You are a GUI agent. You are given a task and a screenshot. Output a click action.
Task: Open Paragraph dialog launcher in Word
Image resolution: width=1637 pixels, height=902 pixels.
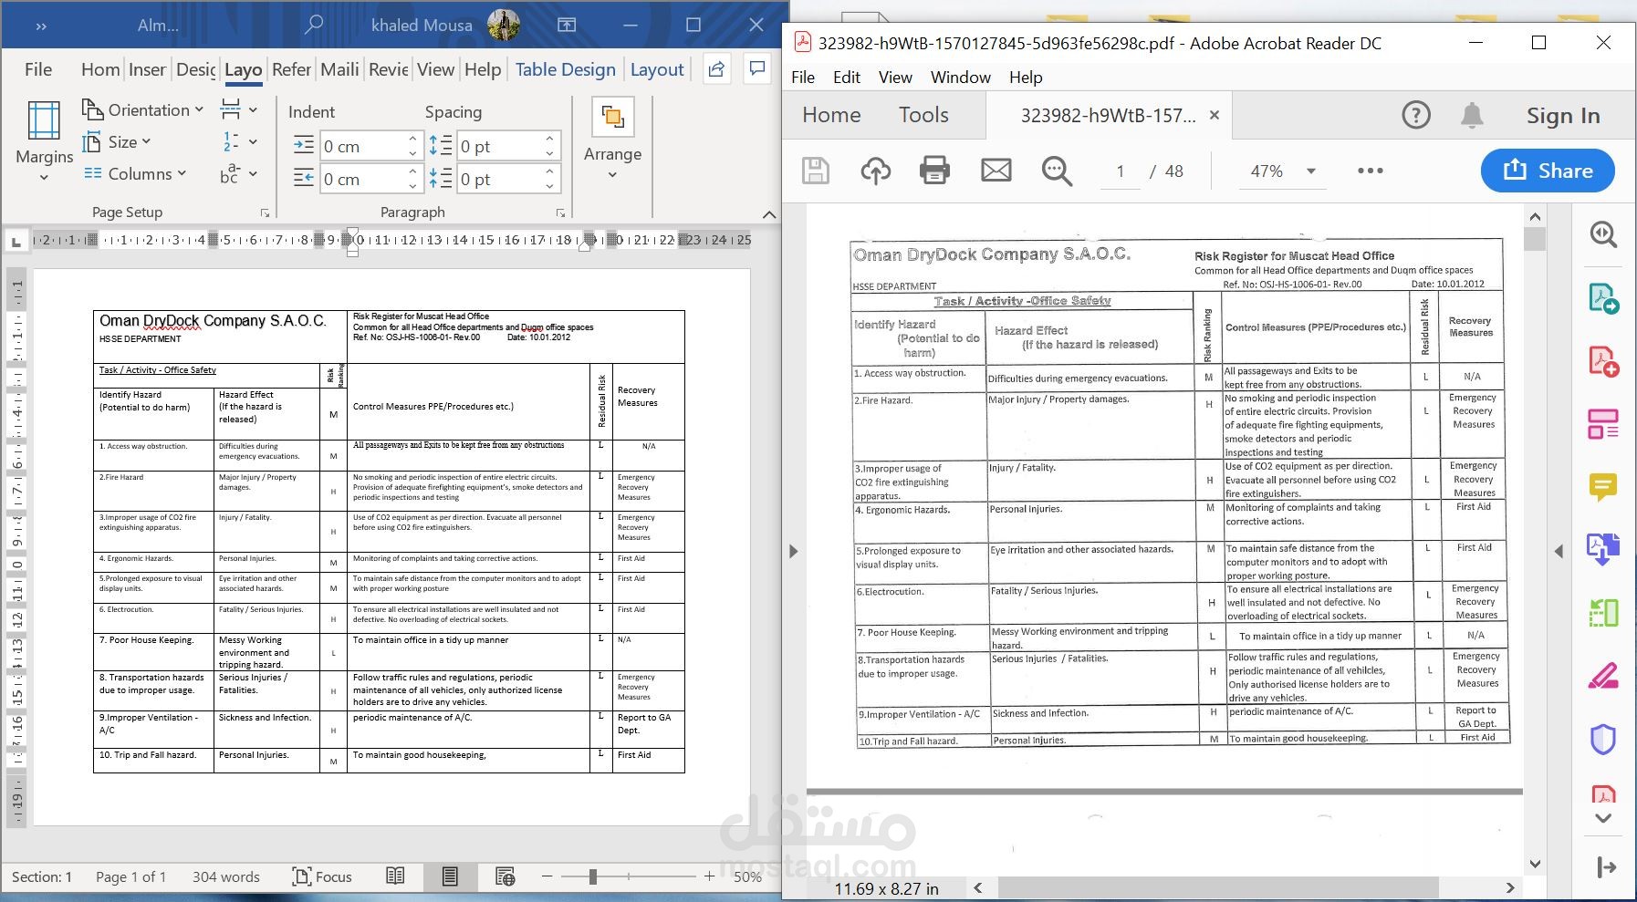click(560, 213)
